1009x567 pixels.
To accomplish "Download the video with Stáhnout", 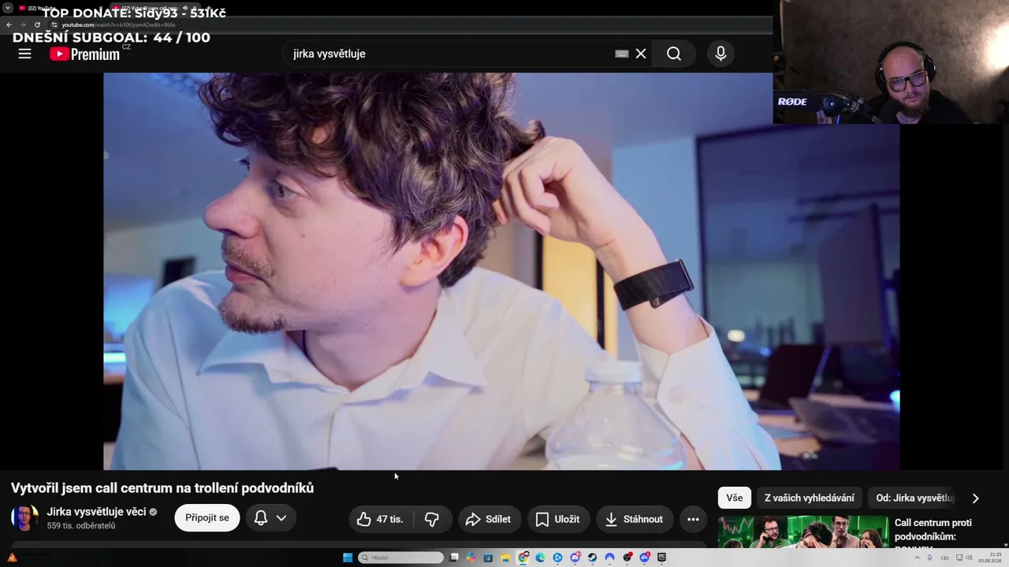I will [635, 519].
